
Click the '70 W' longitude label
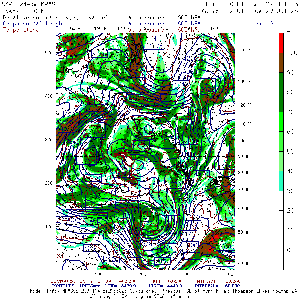(243, 189)
